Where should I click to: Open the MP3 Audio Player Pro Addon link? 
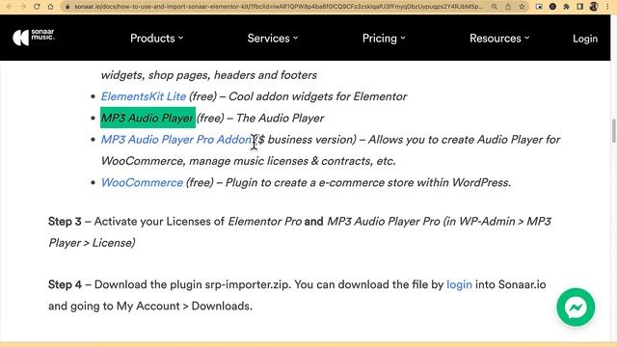175,140
